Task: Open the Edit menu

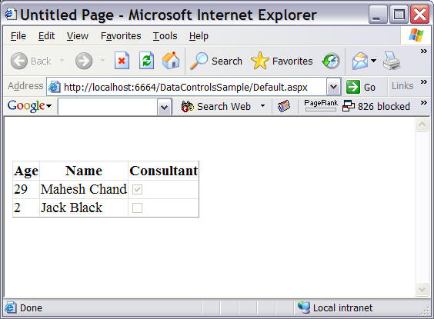Action: click(46, 36)
